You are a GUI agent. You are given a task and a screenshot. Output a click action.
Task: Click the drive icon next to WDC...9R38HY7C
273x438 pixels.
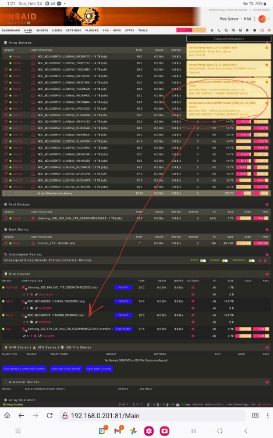coord(33,57)
